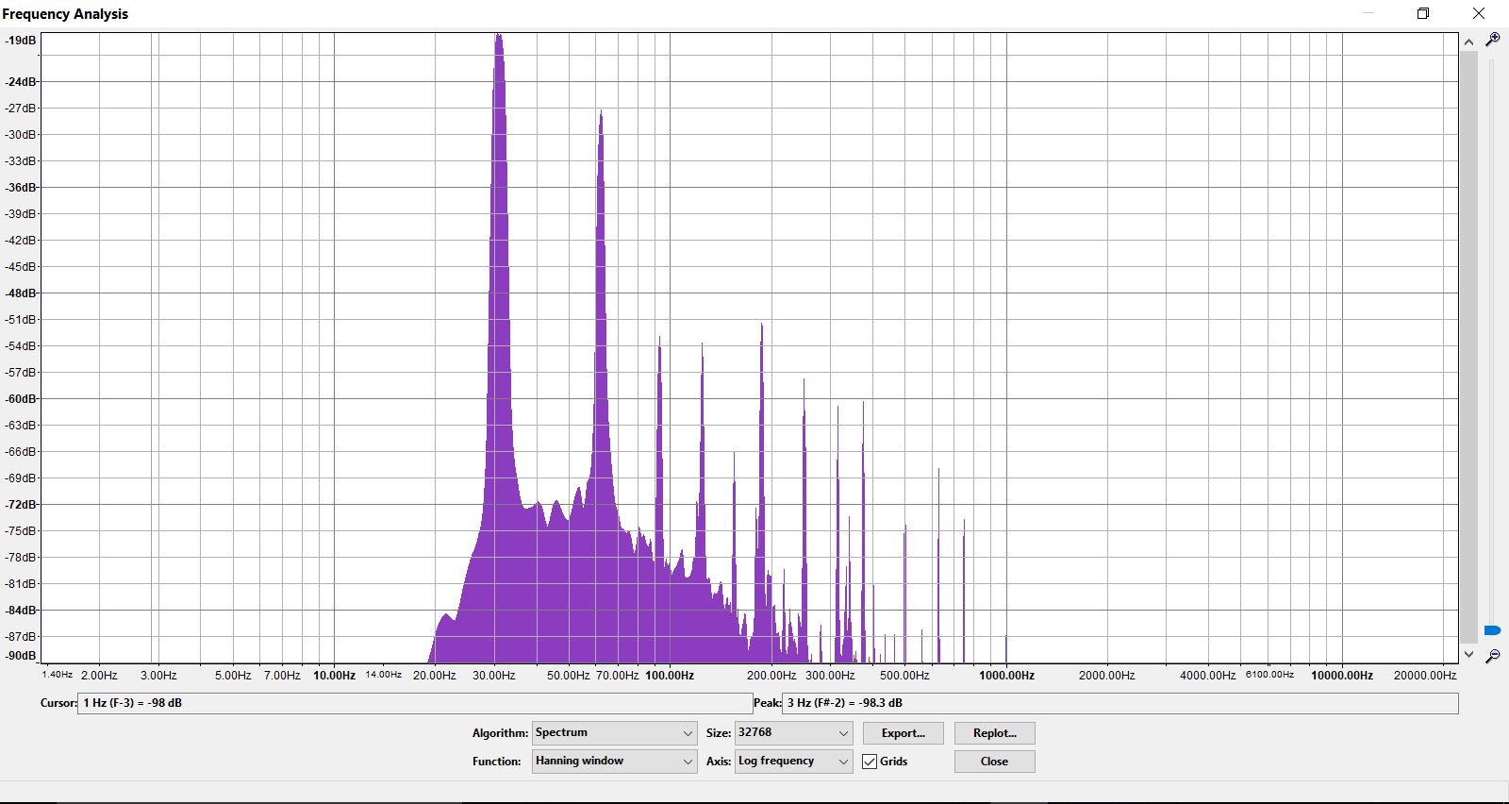Viewport: 1509px width, 804px height.
Task: Open the Function dropdown showing Hanning window
Action: [x=614, y=762]
